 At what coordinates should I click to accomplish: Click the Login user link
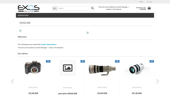150,2
